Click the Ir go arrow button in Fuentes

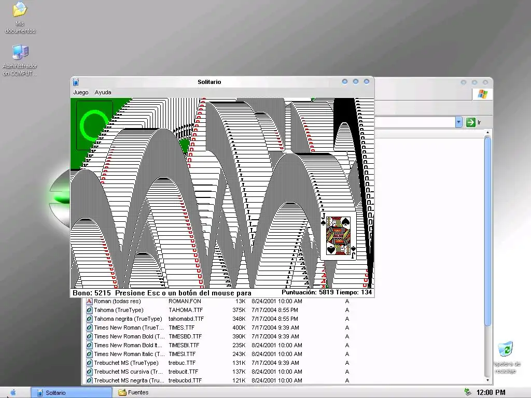pos(471,122)
